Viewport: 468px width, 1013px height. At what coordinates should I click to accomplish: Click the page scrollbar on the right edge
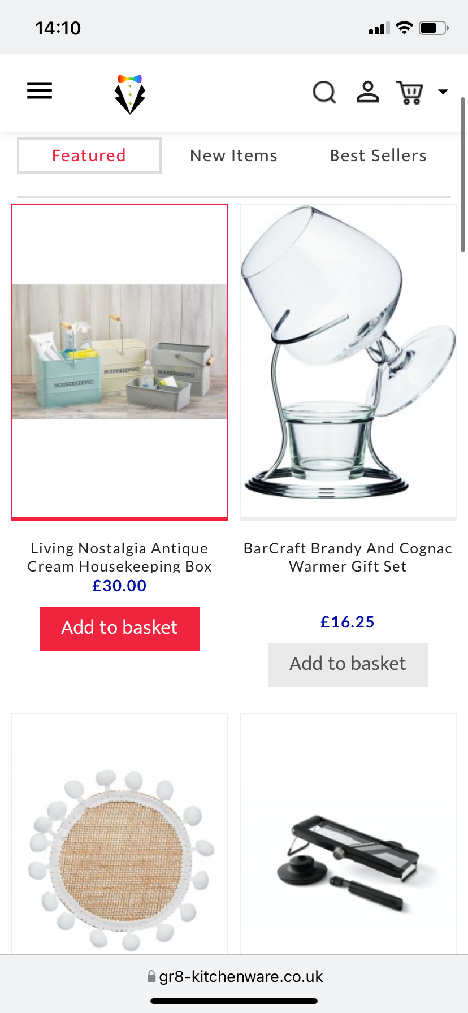coord(463,175)
